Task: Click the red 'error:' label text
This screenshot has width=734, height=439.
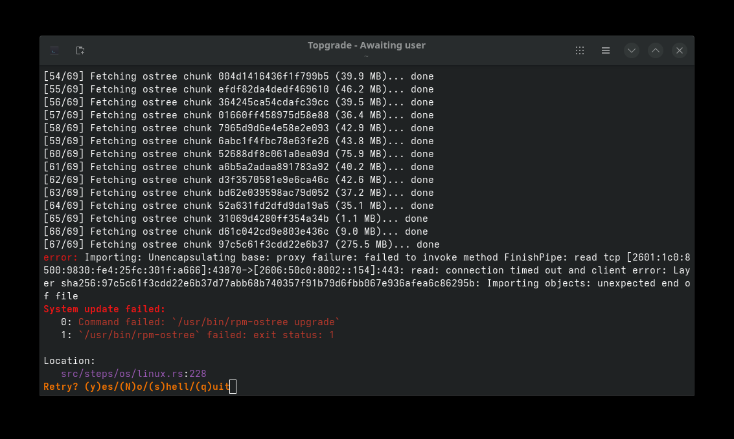Action: coord(60,257)
